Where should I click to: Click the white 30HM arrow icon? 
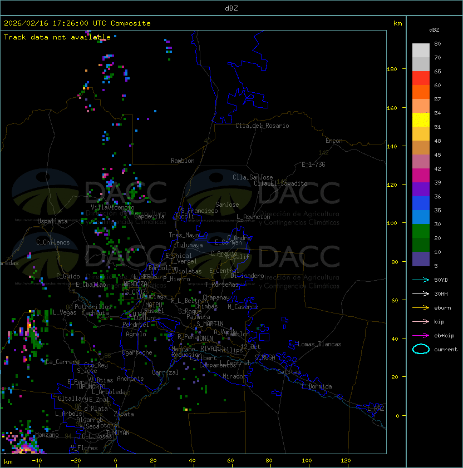click(421, 293)
